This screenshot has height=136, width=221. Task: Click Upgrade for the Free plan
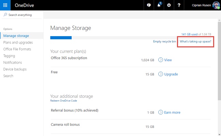(x=171, y=74)
